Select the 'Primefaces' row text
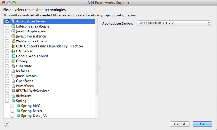The height and width of the screenshot is (130, 217). click(x=25, y=86)
